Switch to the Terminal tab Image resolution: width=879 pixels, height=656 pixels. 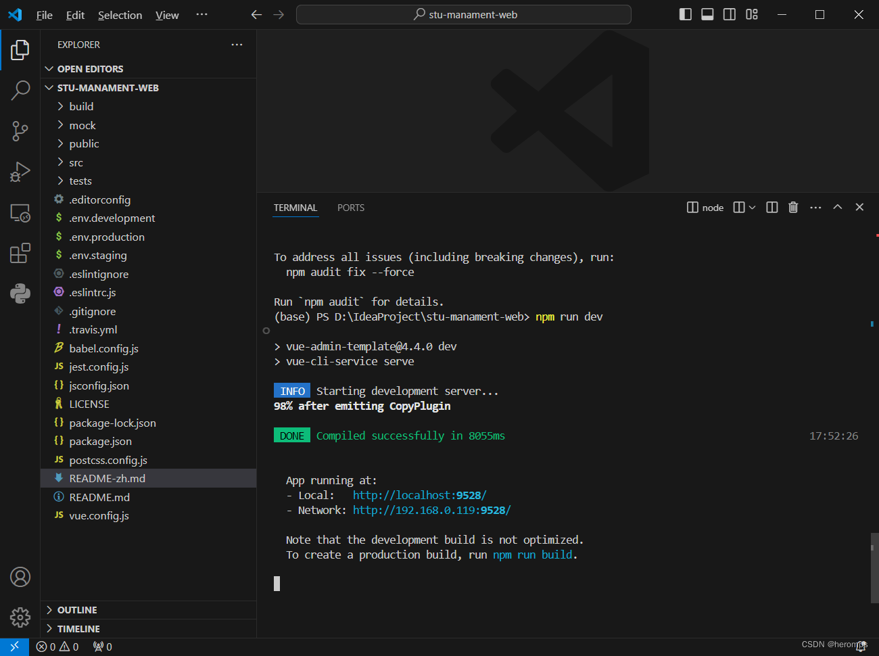tap(295, 208)
